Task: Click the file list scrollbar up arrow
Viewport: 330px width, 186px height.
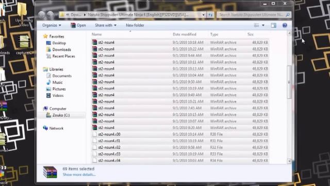Action: click(289, 33)
